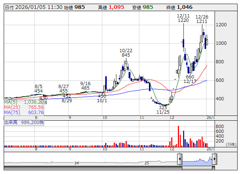The image size is (242, 174).
Task: Click the left range handle of the navigator
Action: coord(180,159)
